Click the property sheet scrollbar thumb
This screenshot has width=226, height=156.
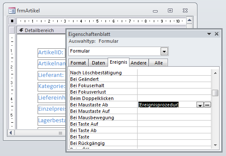coord(215,93)
